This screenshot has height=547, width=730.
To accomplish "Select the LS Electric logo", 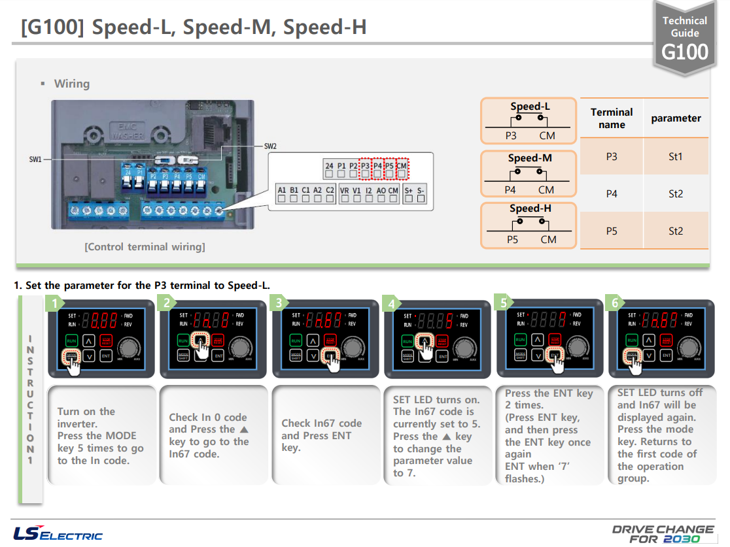I will tap(59, 533).
